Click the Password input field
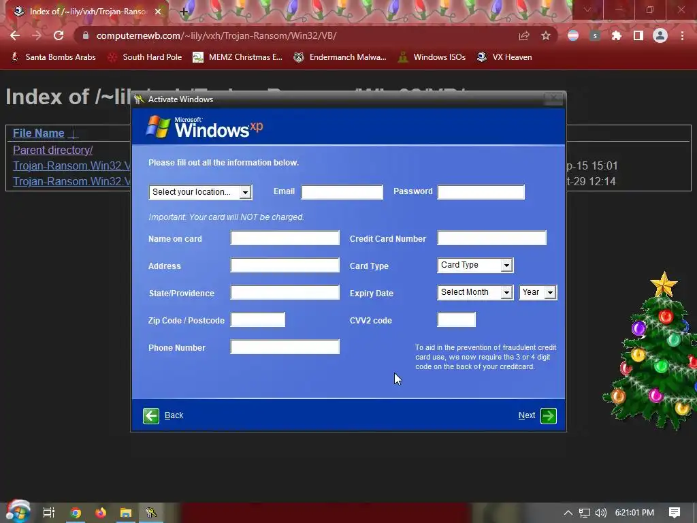697x523 pixels. click(x=481, y=192)
